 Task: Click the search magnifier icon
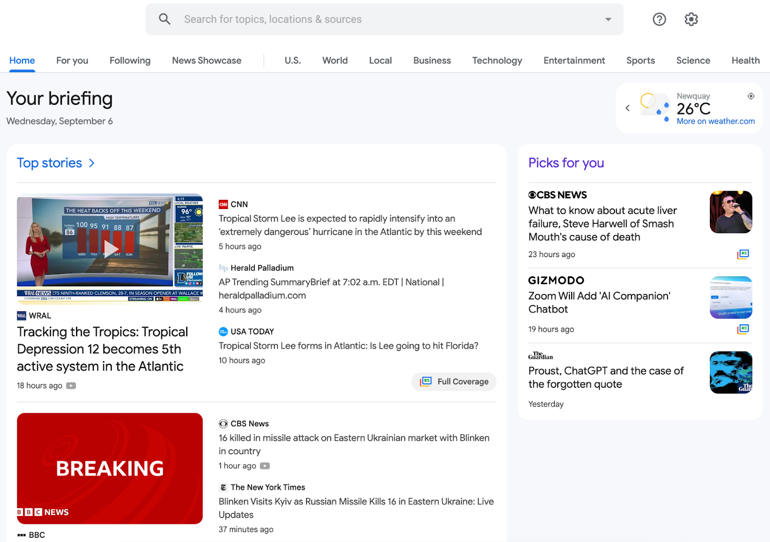[x=165, y=19]
